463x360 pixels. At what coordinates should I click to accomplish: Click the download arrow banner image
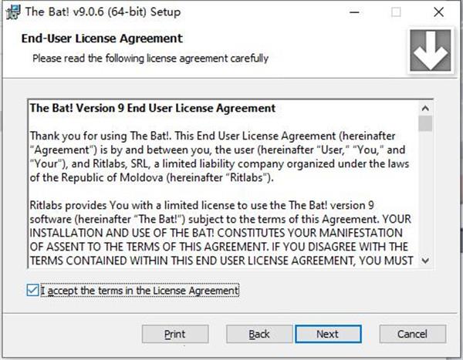point(431,50)
